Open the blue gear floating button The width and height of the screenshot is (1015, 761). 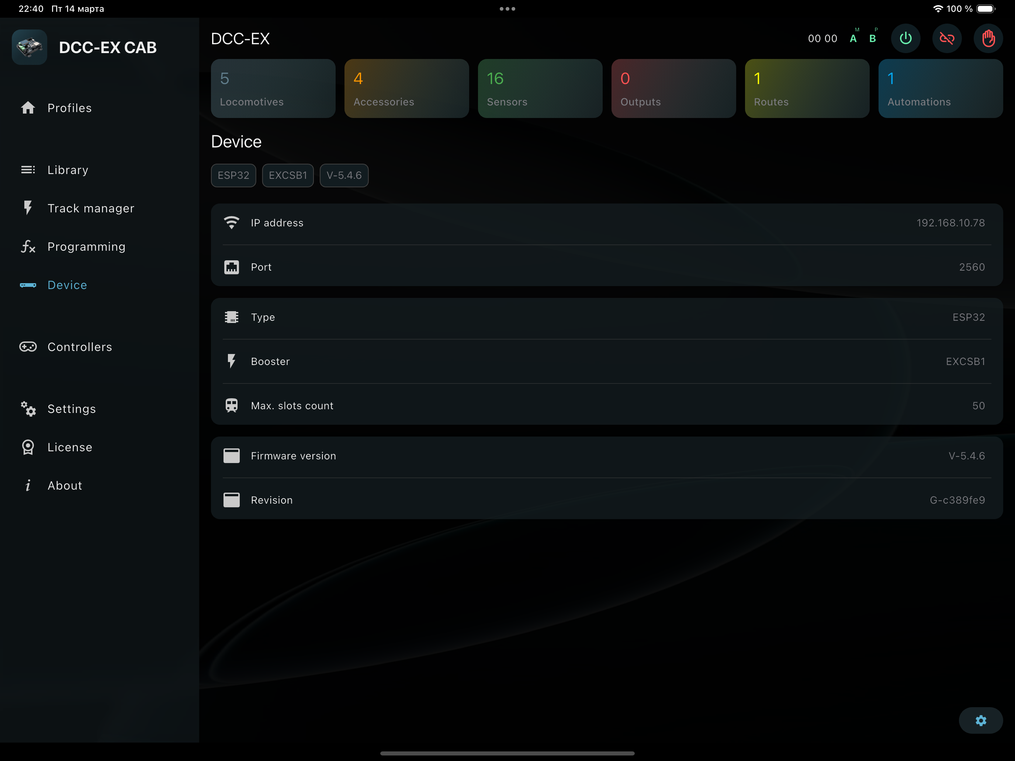981,720
